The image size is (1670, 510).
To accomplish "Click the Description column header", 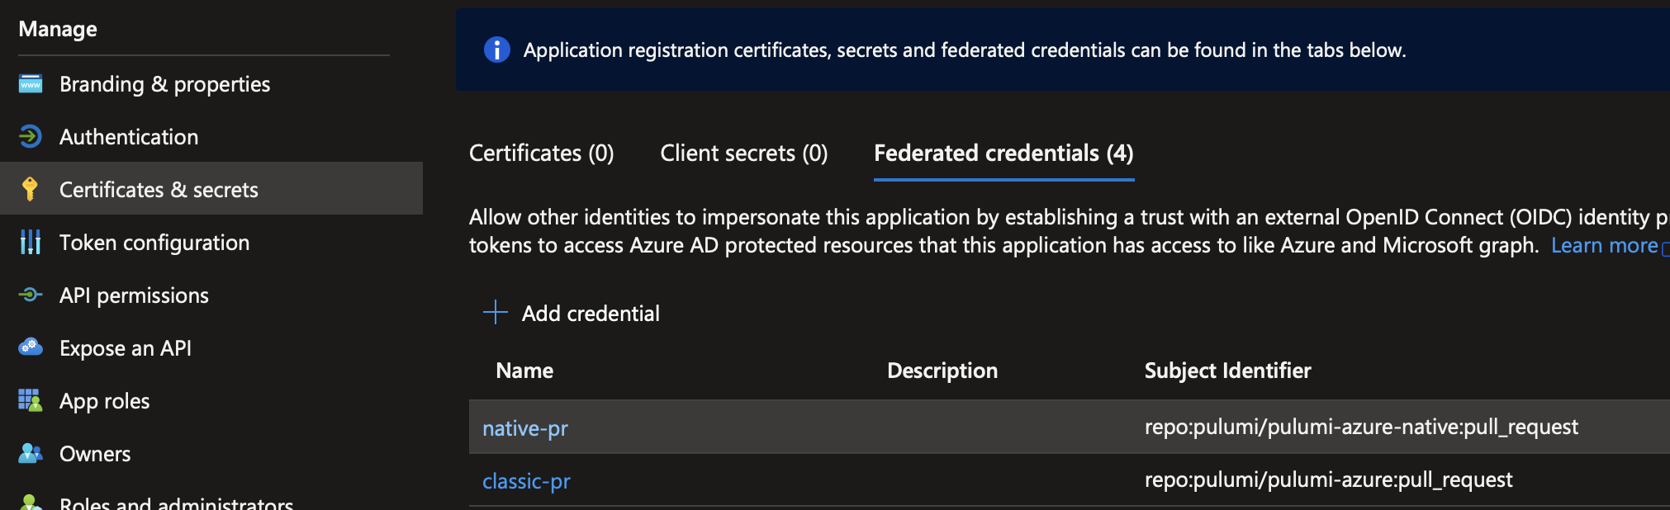I will [x=942, y=371].
